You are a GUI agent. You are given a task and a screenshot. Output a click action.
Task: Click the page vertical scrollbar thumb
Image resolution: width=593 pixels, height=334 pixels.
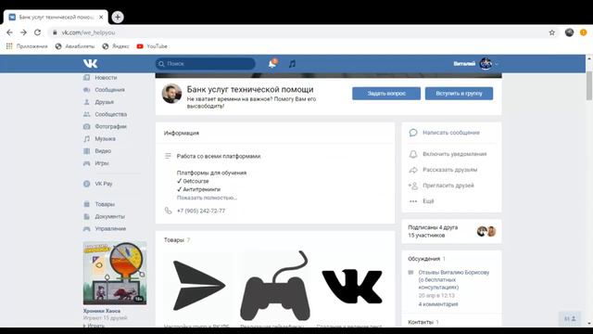pyautogui.click(x=589, y=85)
